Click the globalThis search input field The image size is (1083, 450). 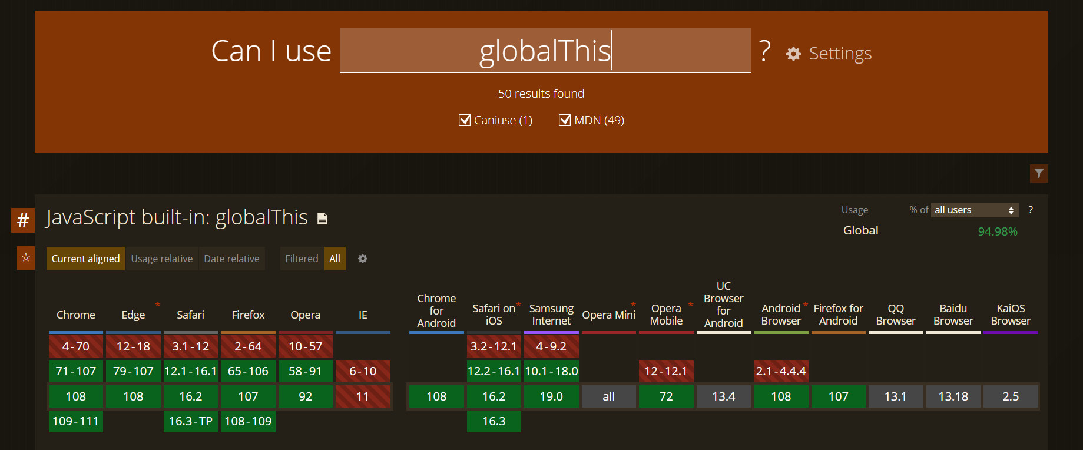click(545, 51)
